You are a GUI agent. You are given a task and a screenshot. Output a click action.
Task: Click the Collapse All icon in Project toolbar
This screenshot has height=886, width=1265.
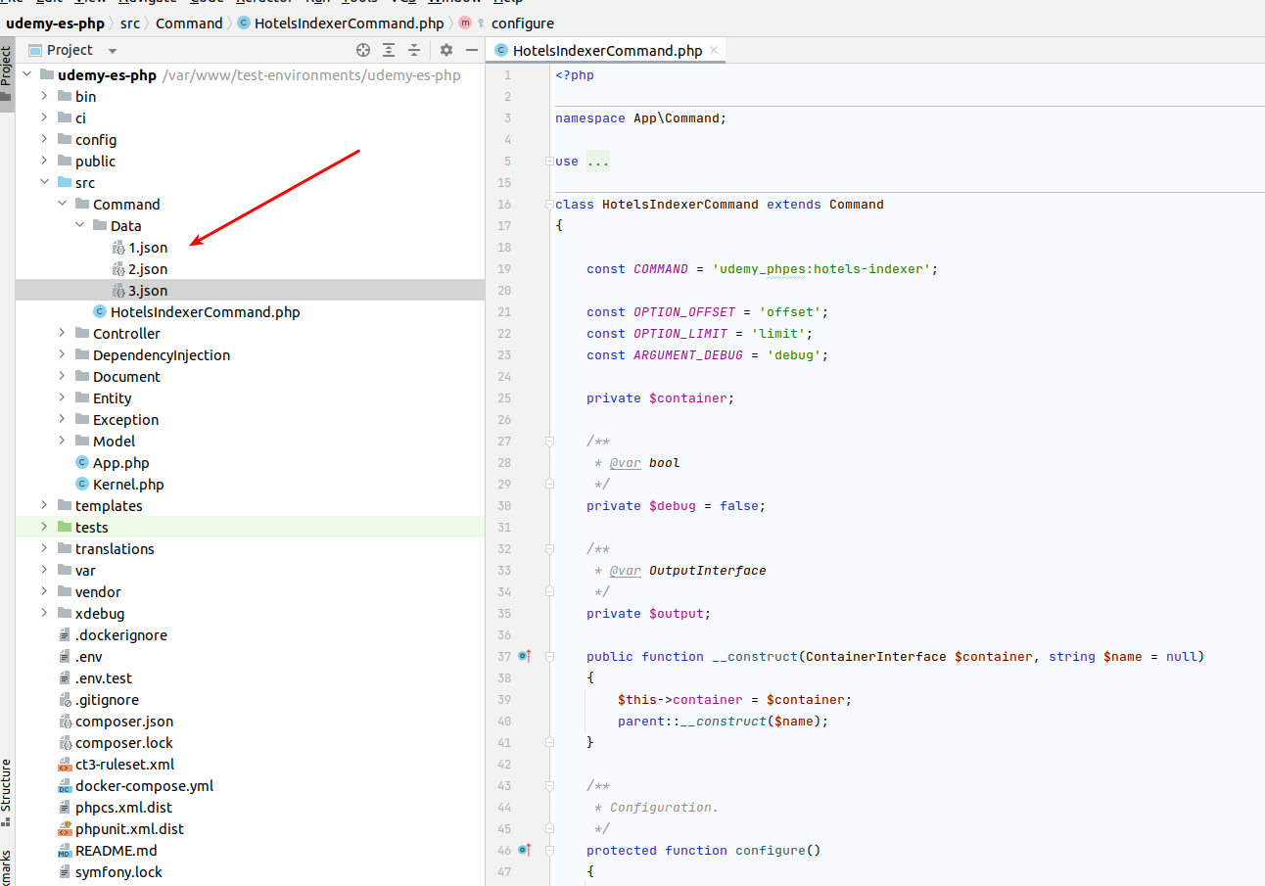[413, 49]
